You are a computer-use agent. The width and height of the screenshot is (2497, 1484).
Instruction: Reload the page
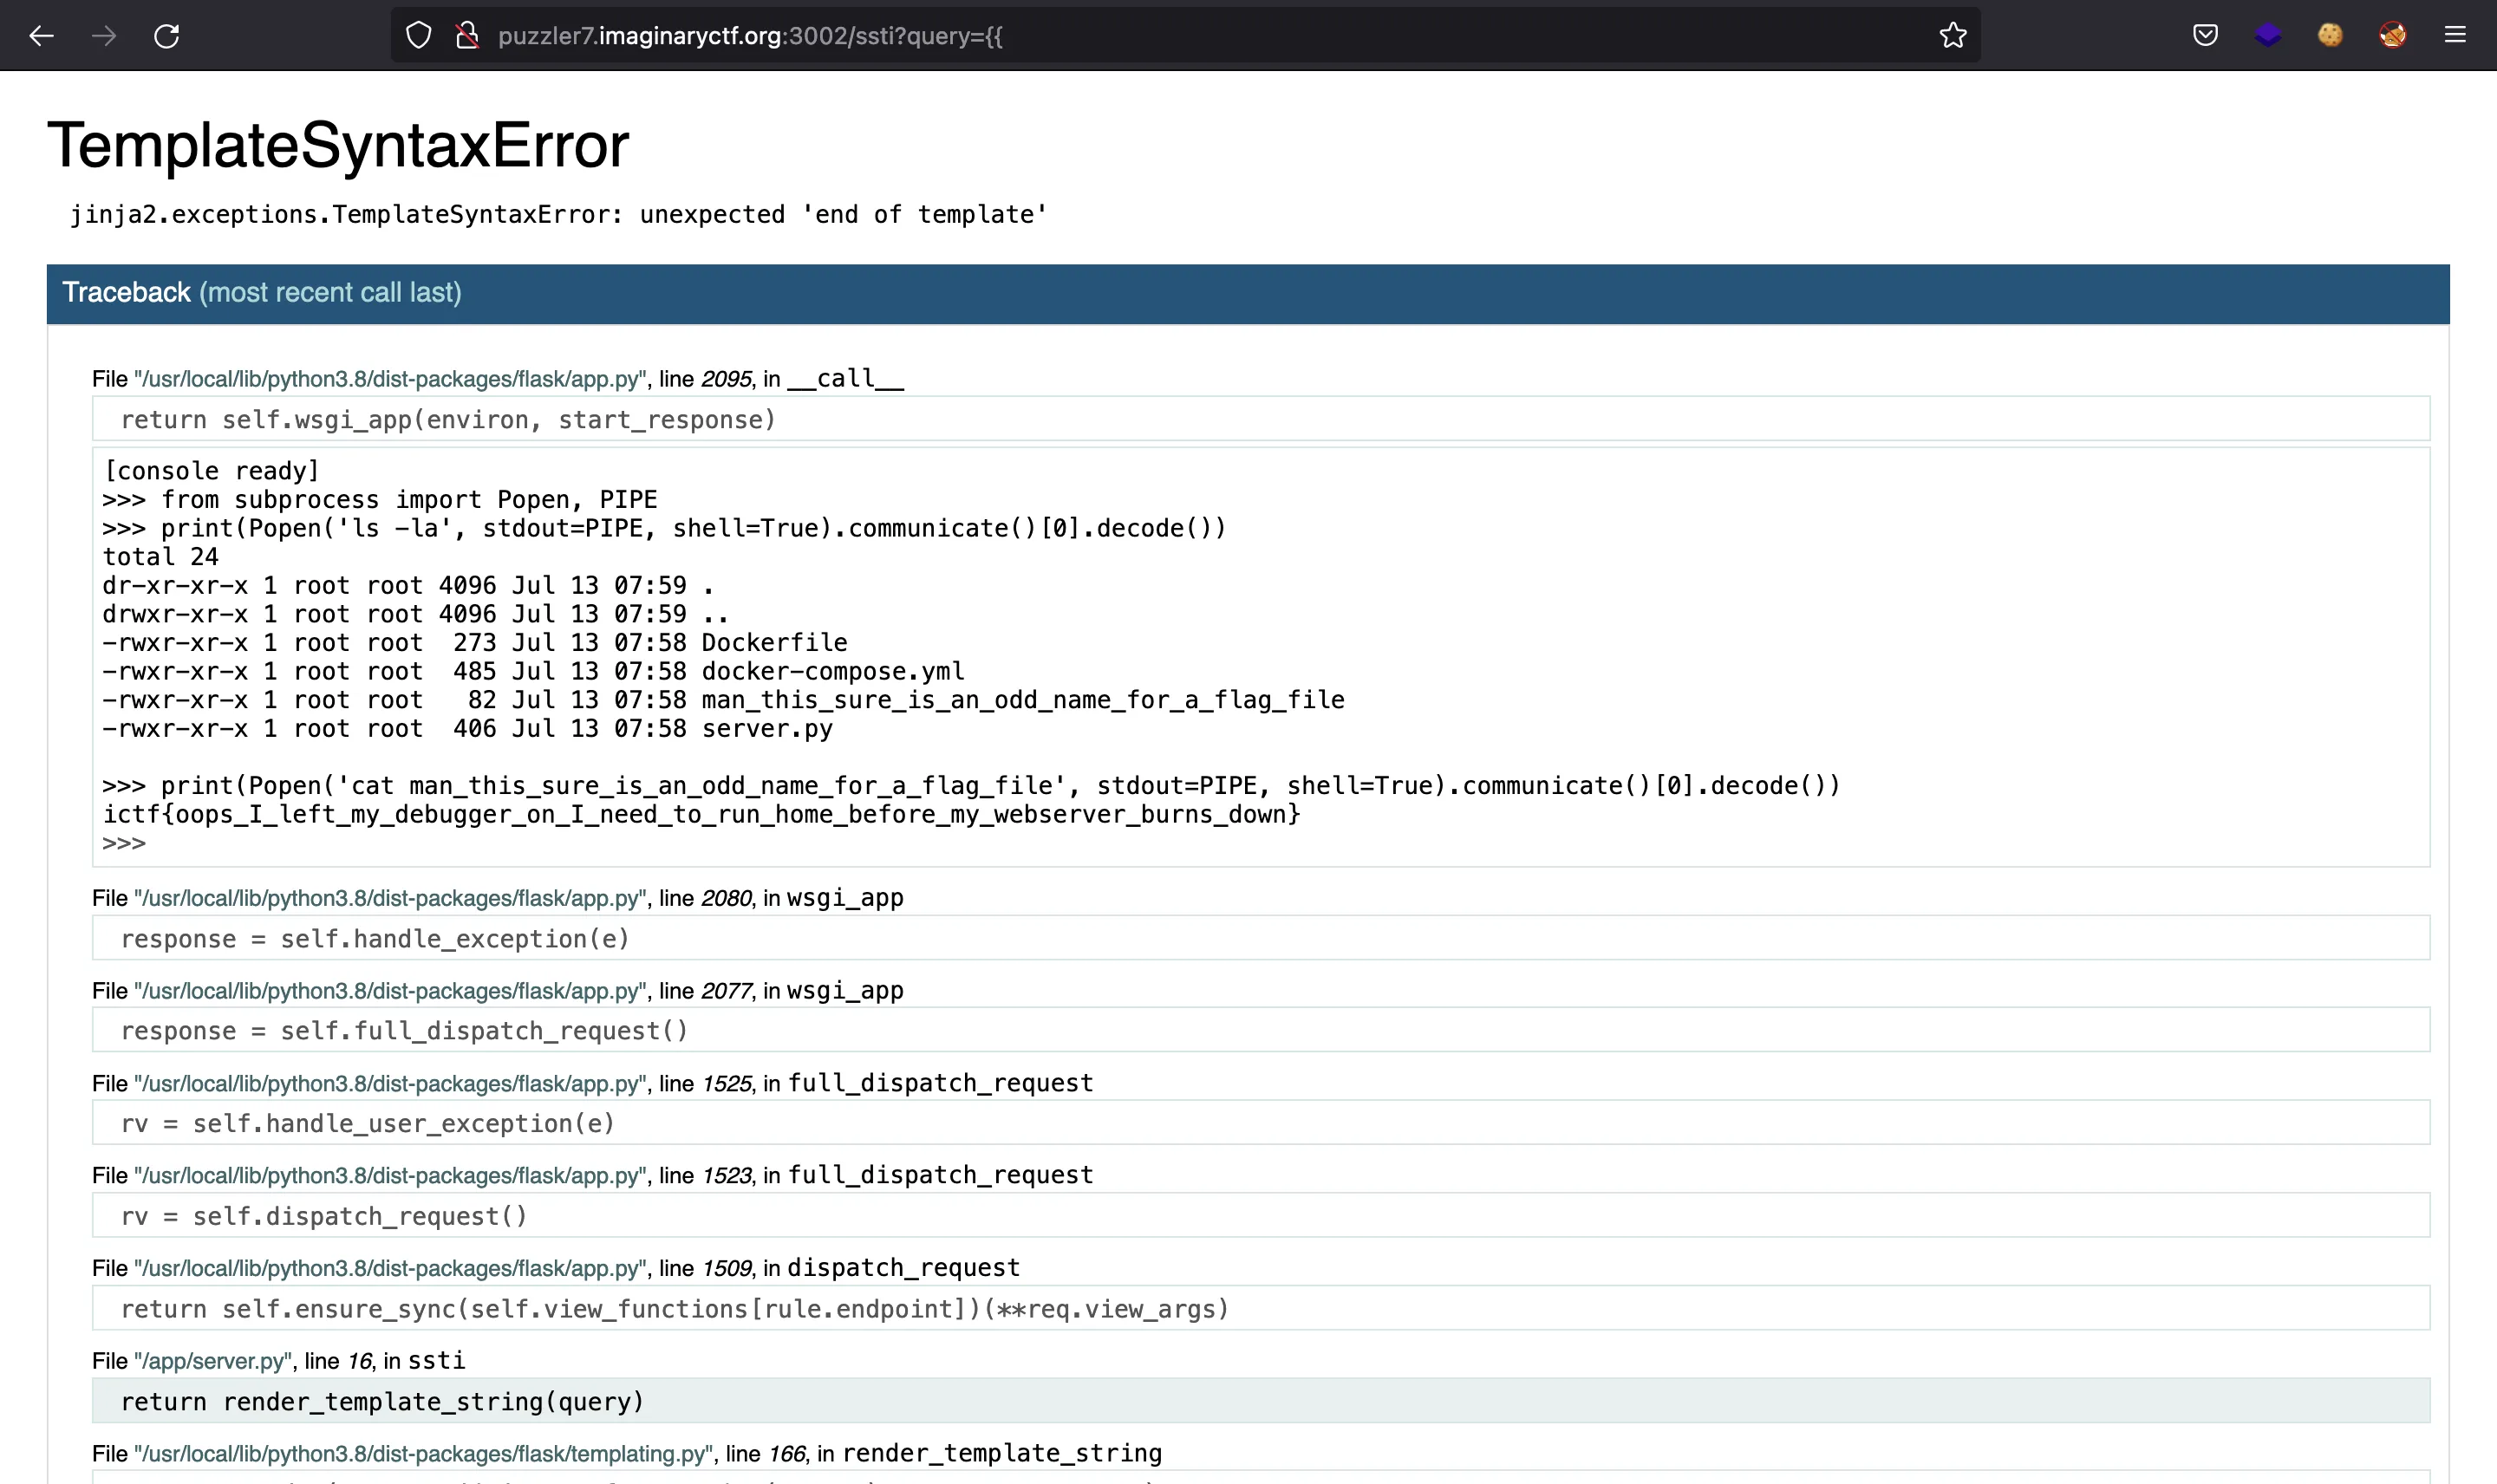167,36
